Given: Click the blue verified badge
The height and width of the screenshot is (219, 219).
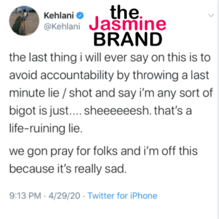Looking at the screenshot, I should coord(80,16).
